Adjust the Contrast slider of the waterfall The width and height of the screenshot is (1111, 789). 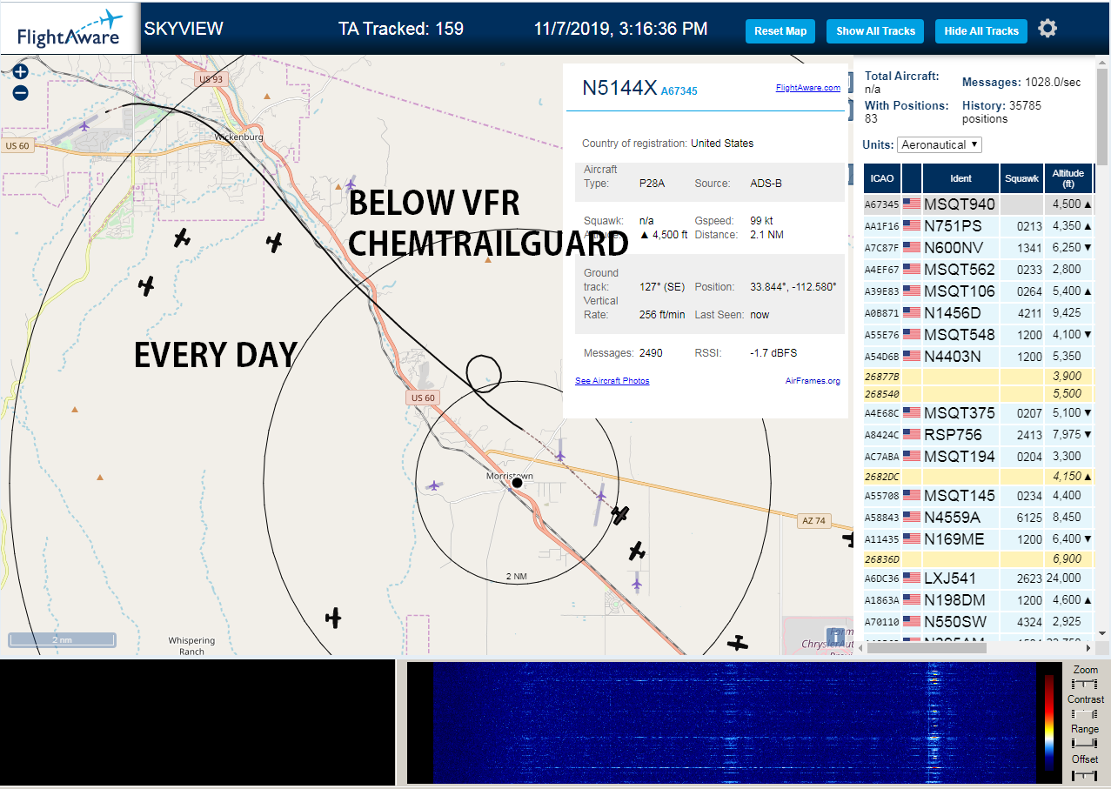1085,714
